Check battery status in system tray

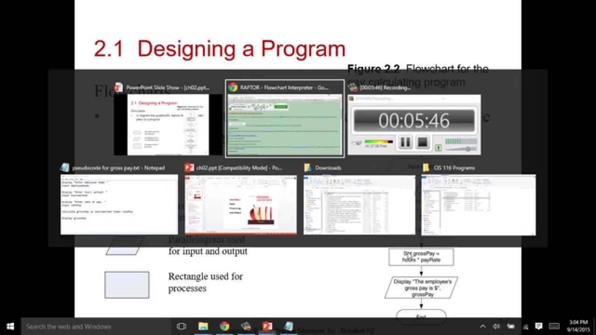pos(511,326)
